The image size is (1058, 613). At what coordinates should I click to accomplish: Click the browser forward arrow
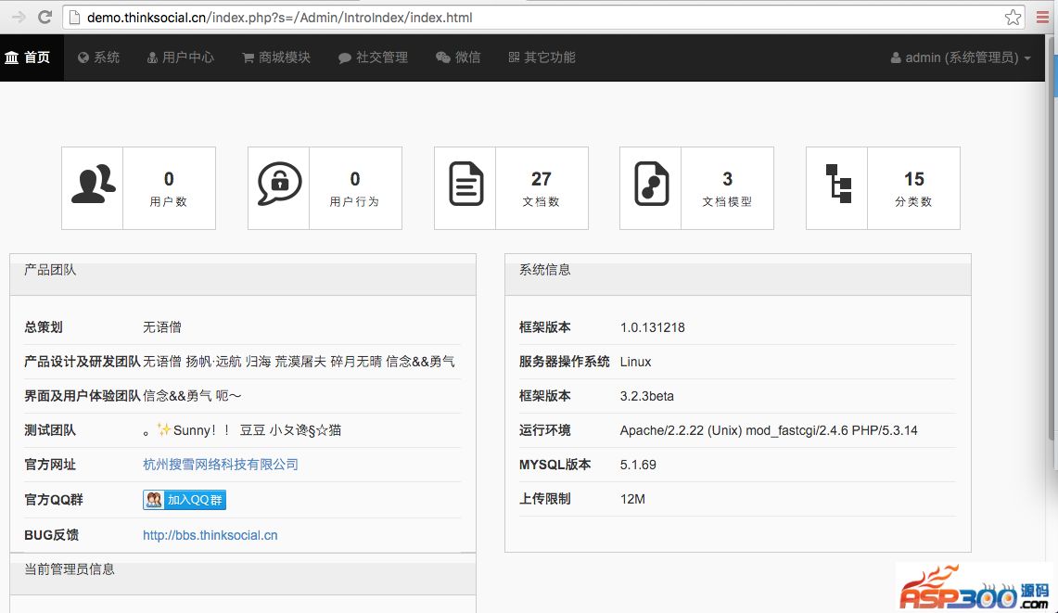(18, 18)
